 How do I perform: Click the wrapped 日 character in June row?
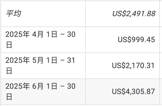pyautogui.click(x=9, y=97)
